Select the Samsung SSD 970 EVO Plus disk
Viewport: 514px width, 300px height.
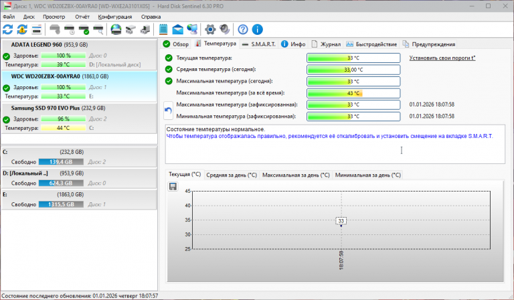pos(79,119)
